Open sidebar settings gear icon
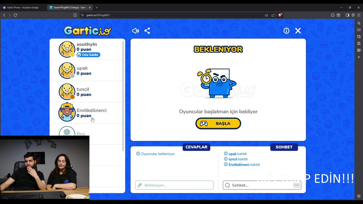This screenshot has width=363, height=204. [x=359, y=196]
